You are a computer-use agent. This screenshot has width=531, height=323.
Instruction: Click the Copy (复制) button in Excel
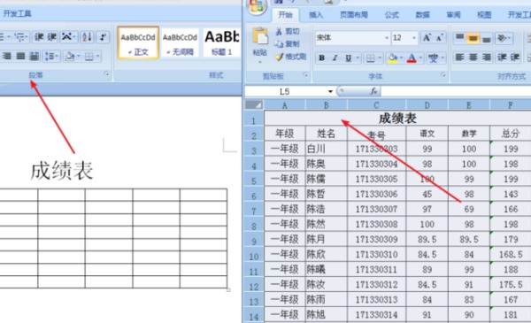pos(288,44)
